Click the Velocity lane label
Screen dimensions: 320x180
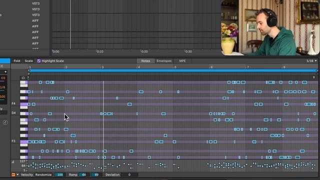(x=26, y=174)
